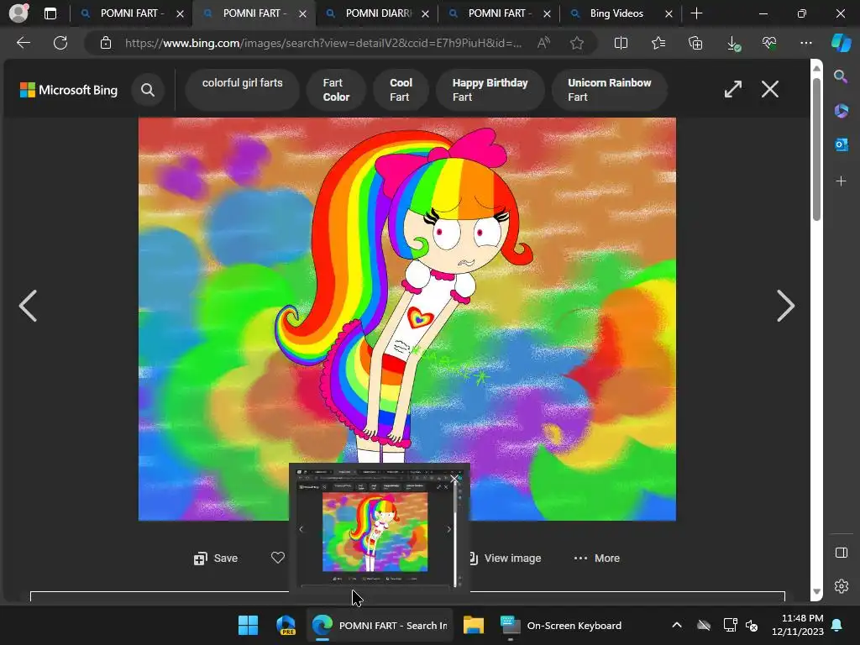
Task: Open File Explorer from taskbar
Action: click(474, 625)
